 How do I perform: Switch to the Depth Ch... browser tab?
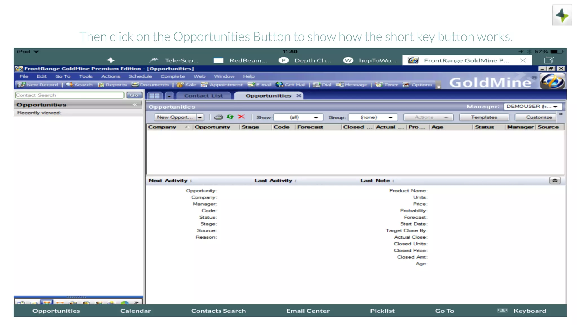(305, 60)
